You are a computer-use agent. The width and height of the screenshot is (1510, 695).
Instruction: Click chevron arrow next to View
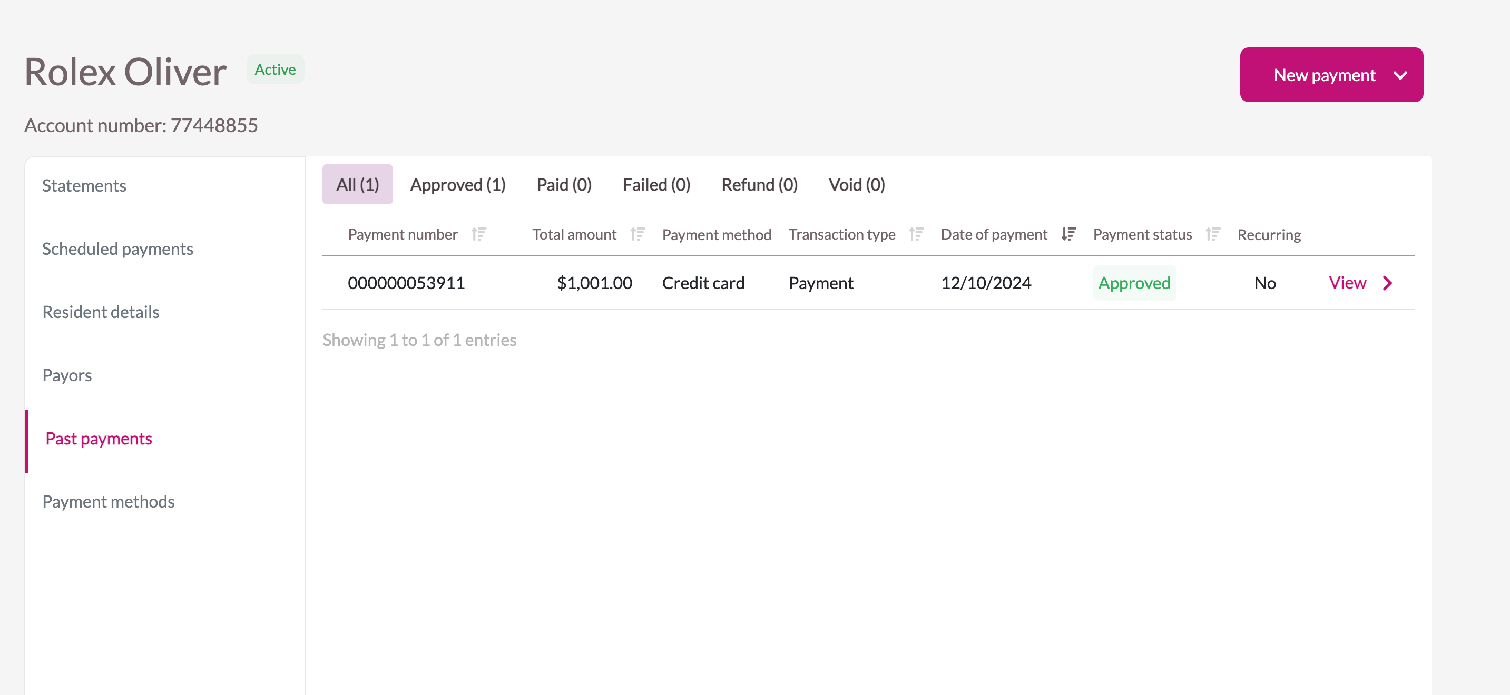[1387, 283]
